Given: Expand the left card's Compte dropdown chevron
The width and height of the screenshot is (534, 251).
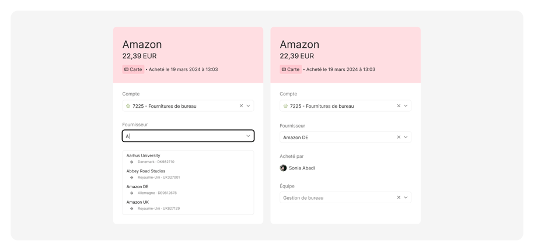Looking at the screenshot, I should click(x=248, y=106).
